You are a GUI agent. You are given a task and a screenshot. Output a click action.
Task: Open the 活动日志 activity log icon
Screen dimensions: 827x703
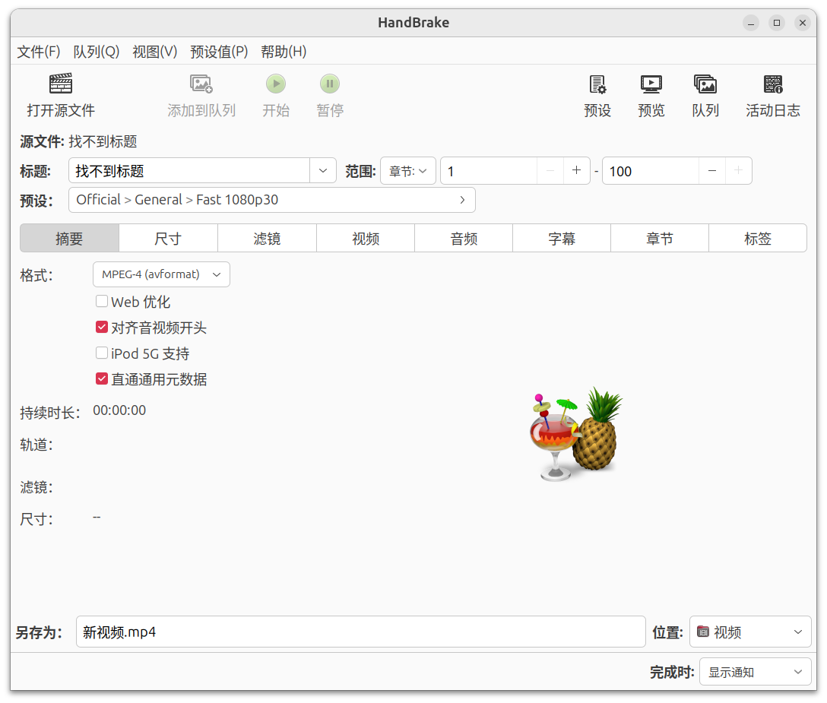773,84
